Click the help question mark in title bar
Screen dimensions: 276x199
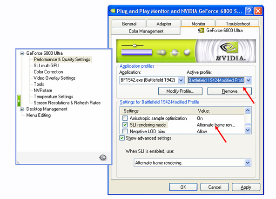coord(249,11)
